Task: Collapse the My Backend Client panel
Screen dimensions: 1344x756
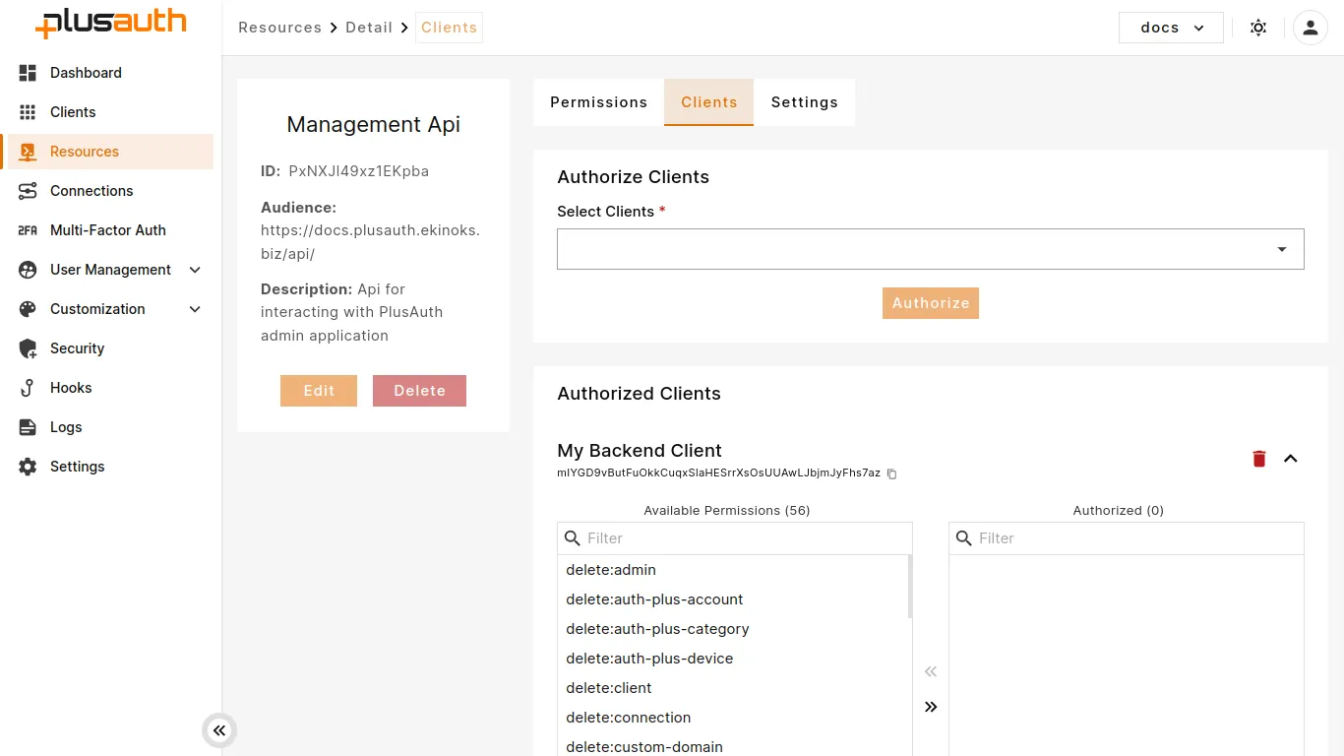Action: point(1291,459)
